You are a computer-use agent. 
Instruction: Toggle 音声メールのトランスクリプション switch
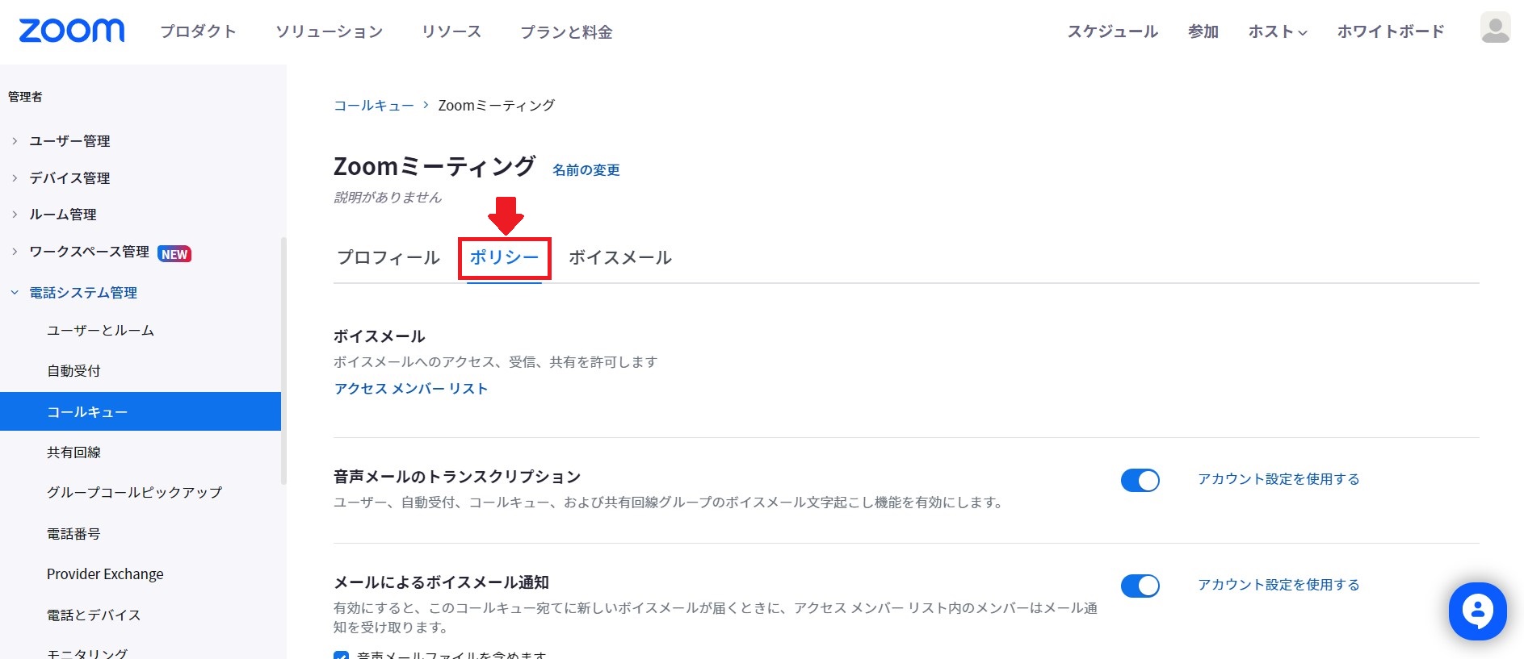click(1140, 480)
